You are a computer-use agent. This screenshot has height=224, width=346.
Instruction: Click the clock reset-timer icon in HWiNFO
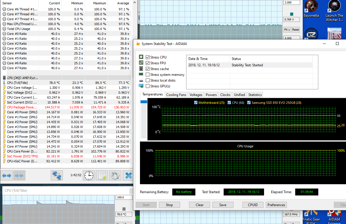tap(89, 176)
